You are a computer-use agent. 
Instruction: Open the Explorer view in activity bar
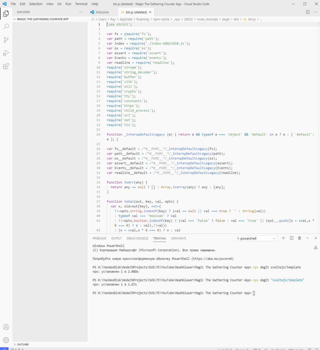[6, 13]
